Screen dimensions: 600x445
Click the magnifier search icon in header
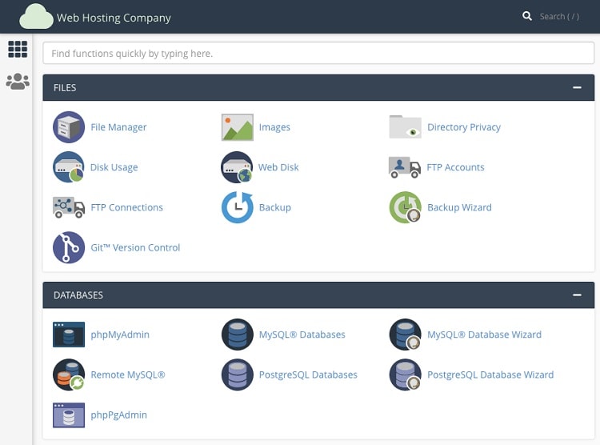point(527,16)
